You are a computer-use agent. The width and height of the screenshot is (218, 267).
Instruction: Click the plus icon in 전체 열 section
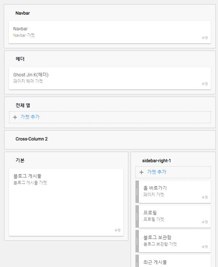(15, 117)
